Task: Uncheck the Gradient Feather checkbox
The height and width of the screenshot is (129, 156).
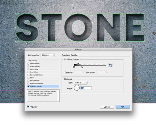Action: [28, 86]
